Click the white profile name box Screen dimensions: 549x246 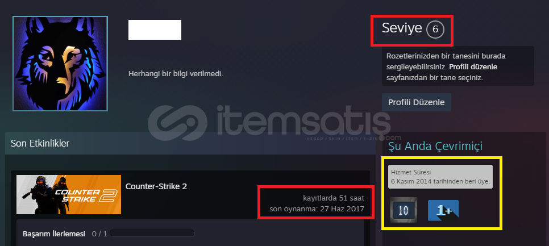[155, 30]
